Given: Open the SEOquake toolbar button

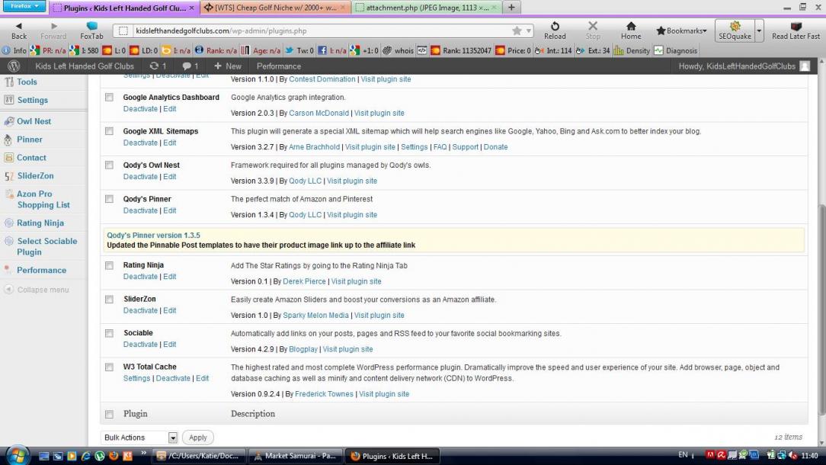Looking at the screenshot, I should 735,30.
